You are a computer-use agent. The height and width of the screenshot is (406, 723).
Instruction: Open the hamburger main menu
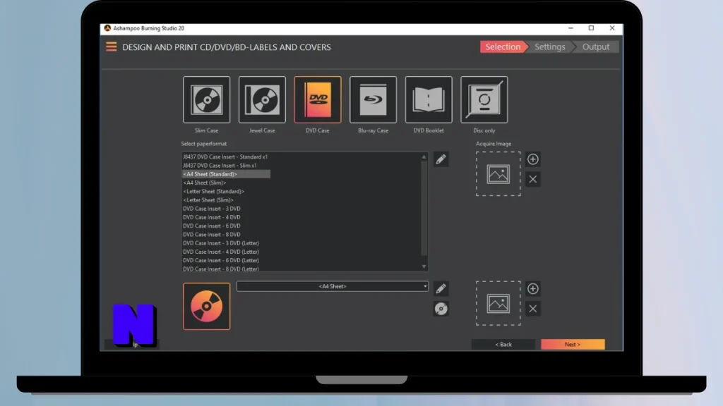[111, 47]
